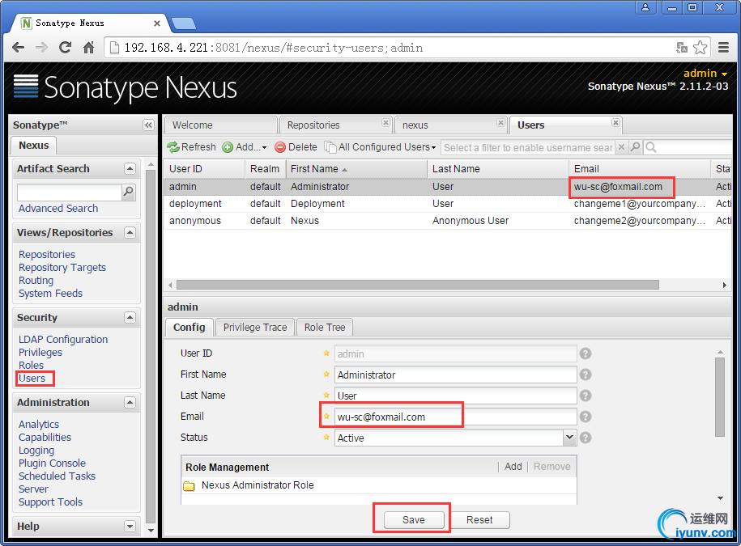Expand the Help section
The width and height of the screenshot is (741, 546).
click(130, 526)
